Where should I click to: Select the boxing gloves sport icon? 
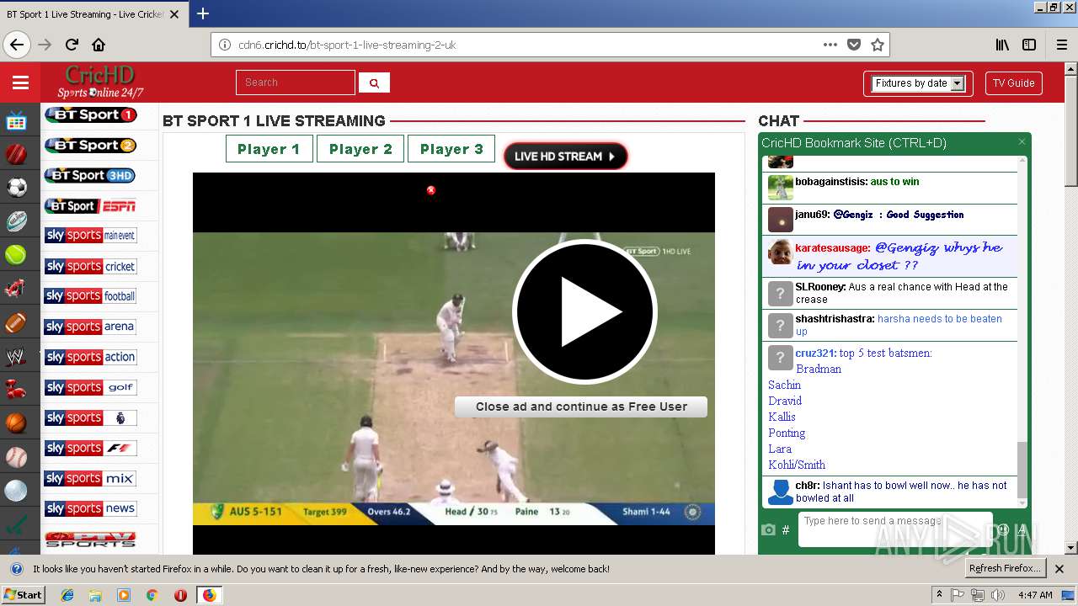(16, 390)
